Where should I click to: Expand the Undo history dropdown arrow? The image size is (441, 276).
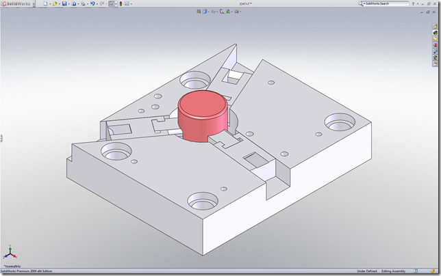point(97,4)
